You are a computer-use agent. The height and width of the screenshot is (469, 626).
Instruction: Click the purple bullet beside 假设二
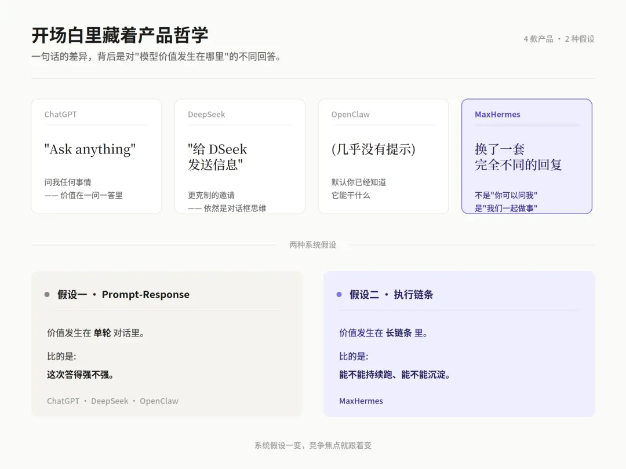[339, 295]
